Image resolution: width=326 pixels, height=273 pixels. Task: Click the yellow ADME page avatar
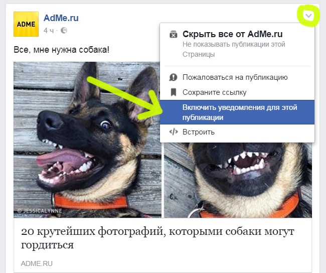click(x=26, y=24)
